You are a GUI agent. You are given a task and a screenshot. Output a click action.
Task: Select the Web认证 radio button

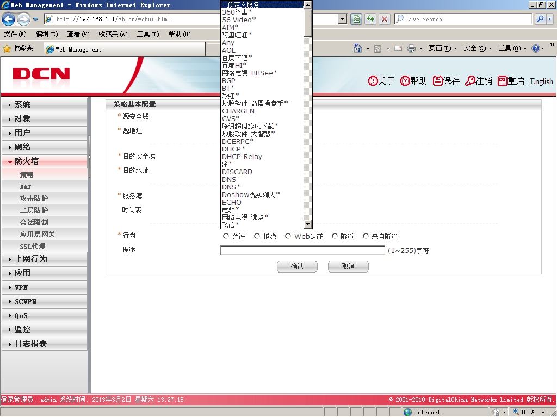(x=288, y=236)
